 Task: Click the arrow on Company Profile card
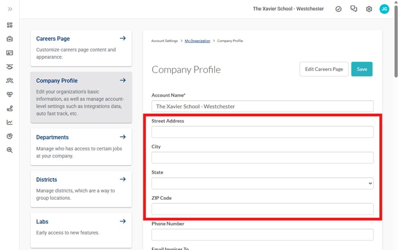click(x=123, y=80)
